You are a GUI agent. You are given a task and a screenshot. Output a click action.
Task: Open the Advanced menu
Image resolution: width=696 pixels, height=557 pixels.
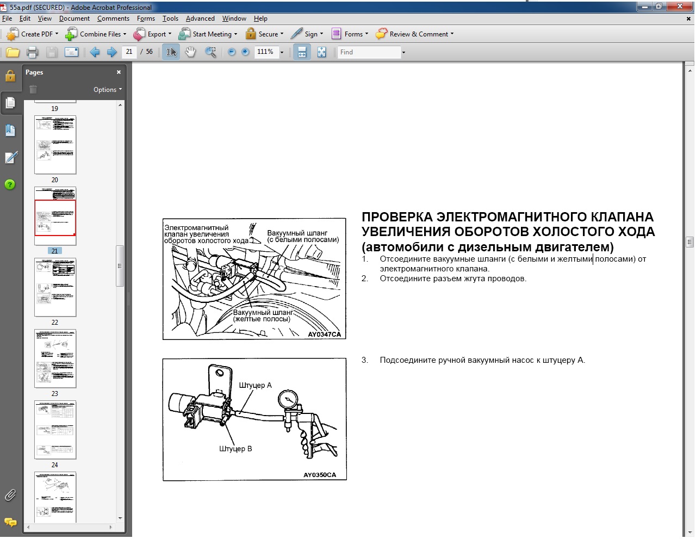tap(200, 18)
